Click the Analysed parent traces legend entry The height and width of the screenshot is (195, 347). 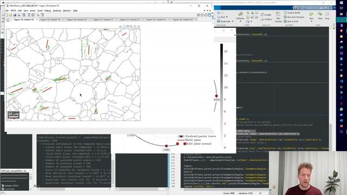point(196,136)
